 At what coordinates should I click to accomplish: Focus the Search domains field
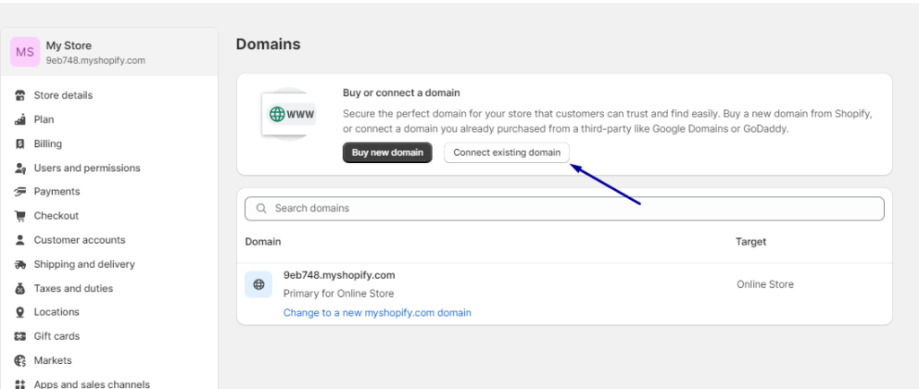tap(565, 209)
